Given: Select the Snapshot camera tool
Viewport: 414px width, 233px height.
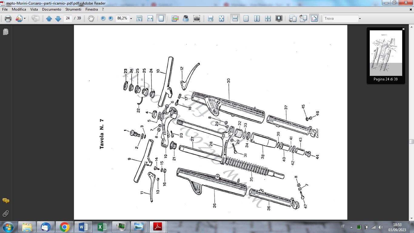Looking at the screenshot, I should tap(197, 19).
